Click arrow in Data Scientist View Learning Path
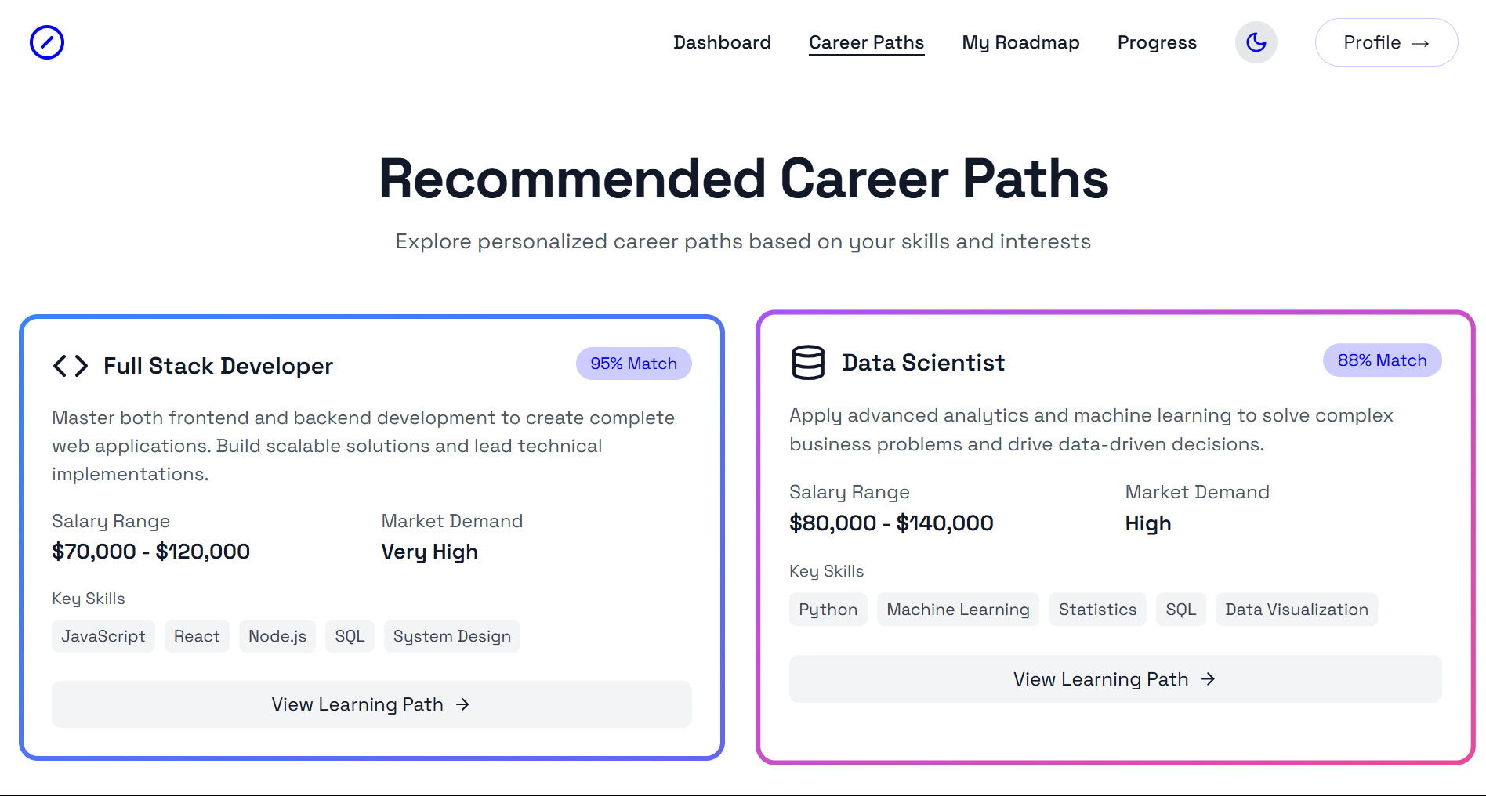 (x=1209, y=679)
